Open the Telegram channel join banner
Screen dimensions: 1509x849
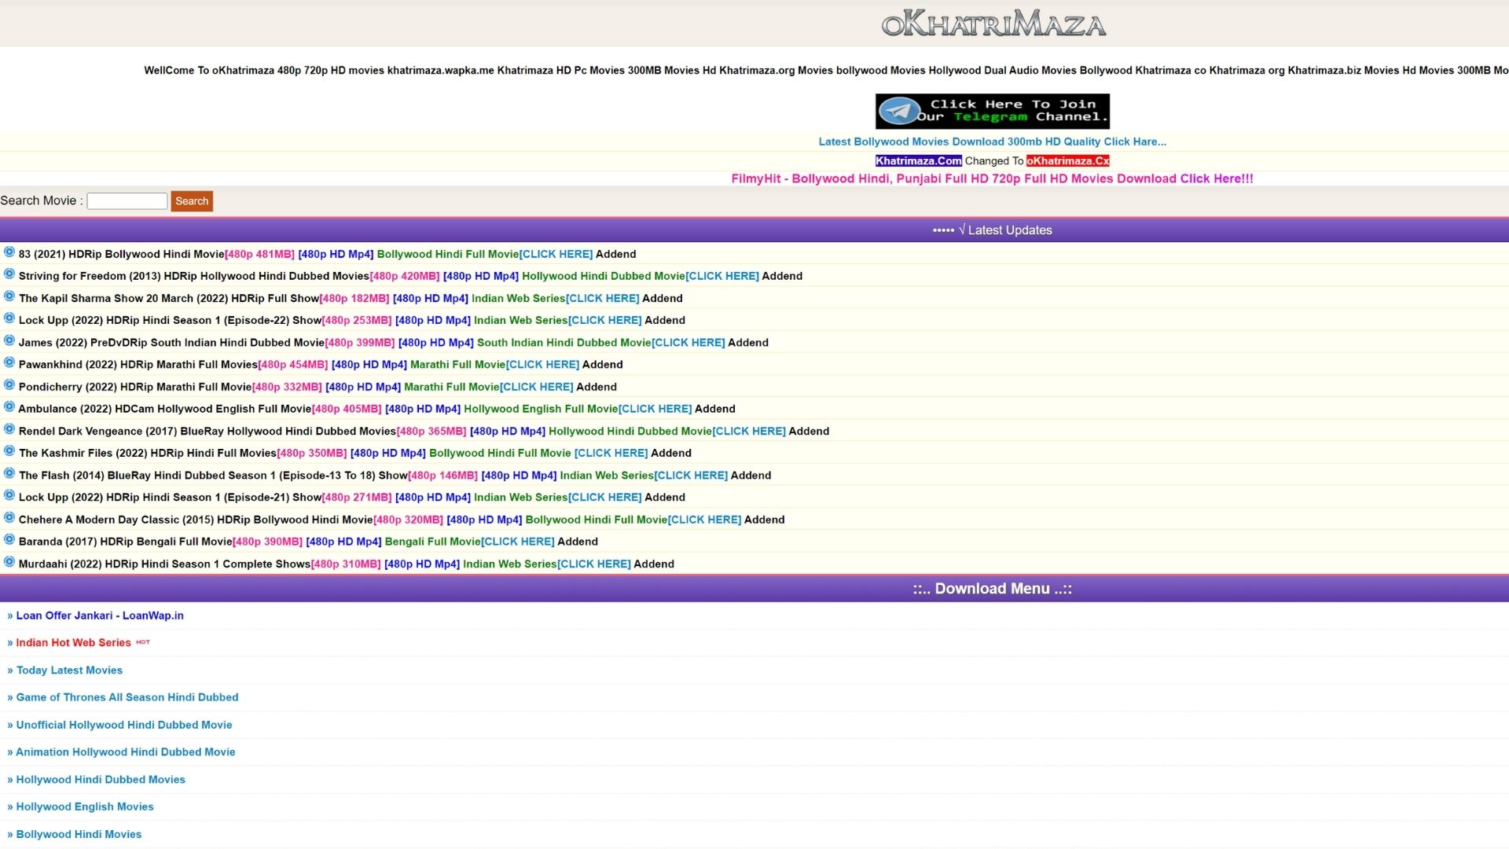coord(993,111)
